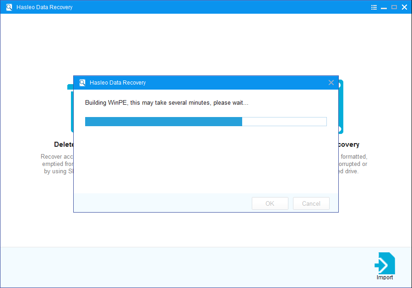Click the dialog title 'Hasleo Data Recovery'
Image resolution: width=412 pixels, height=288 pixels.
click(118, 83)
